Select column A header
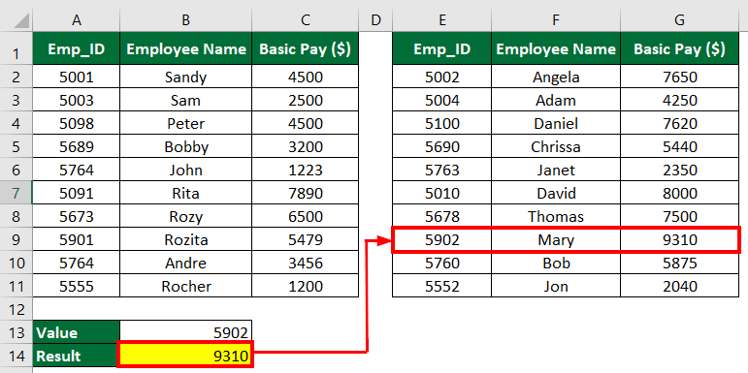748x373 pixels. pos(76,20)
